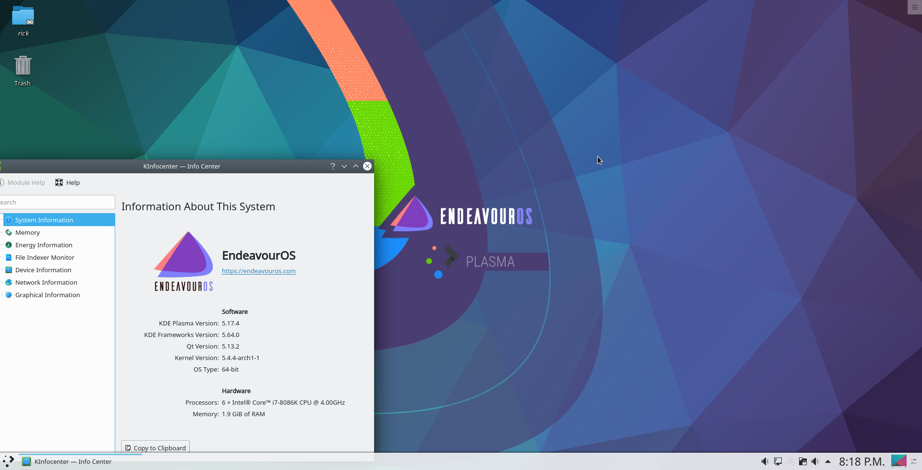Open the panel settings sliders icon
The width and height of the screenshot is (922, 470).
(914, 461)
